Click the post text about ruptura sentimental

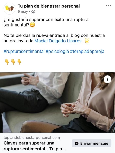(46, 22)
